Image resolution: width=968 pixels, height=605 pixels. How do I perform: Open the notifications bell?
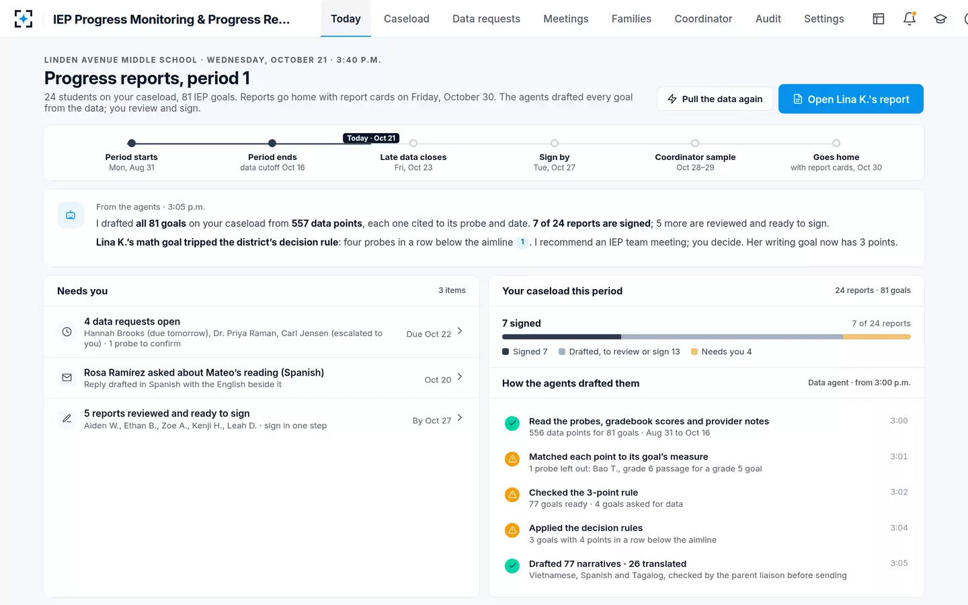910,19
